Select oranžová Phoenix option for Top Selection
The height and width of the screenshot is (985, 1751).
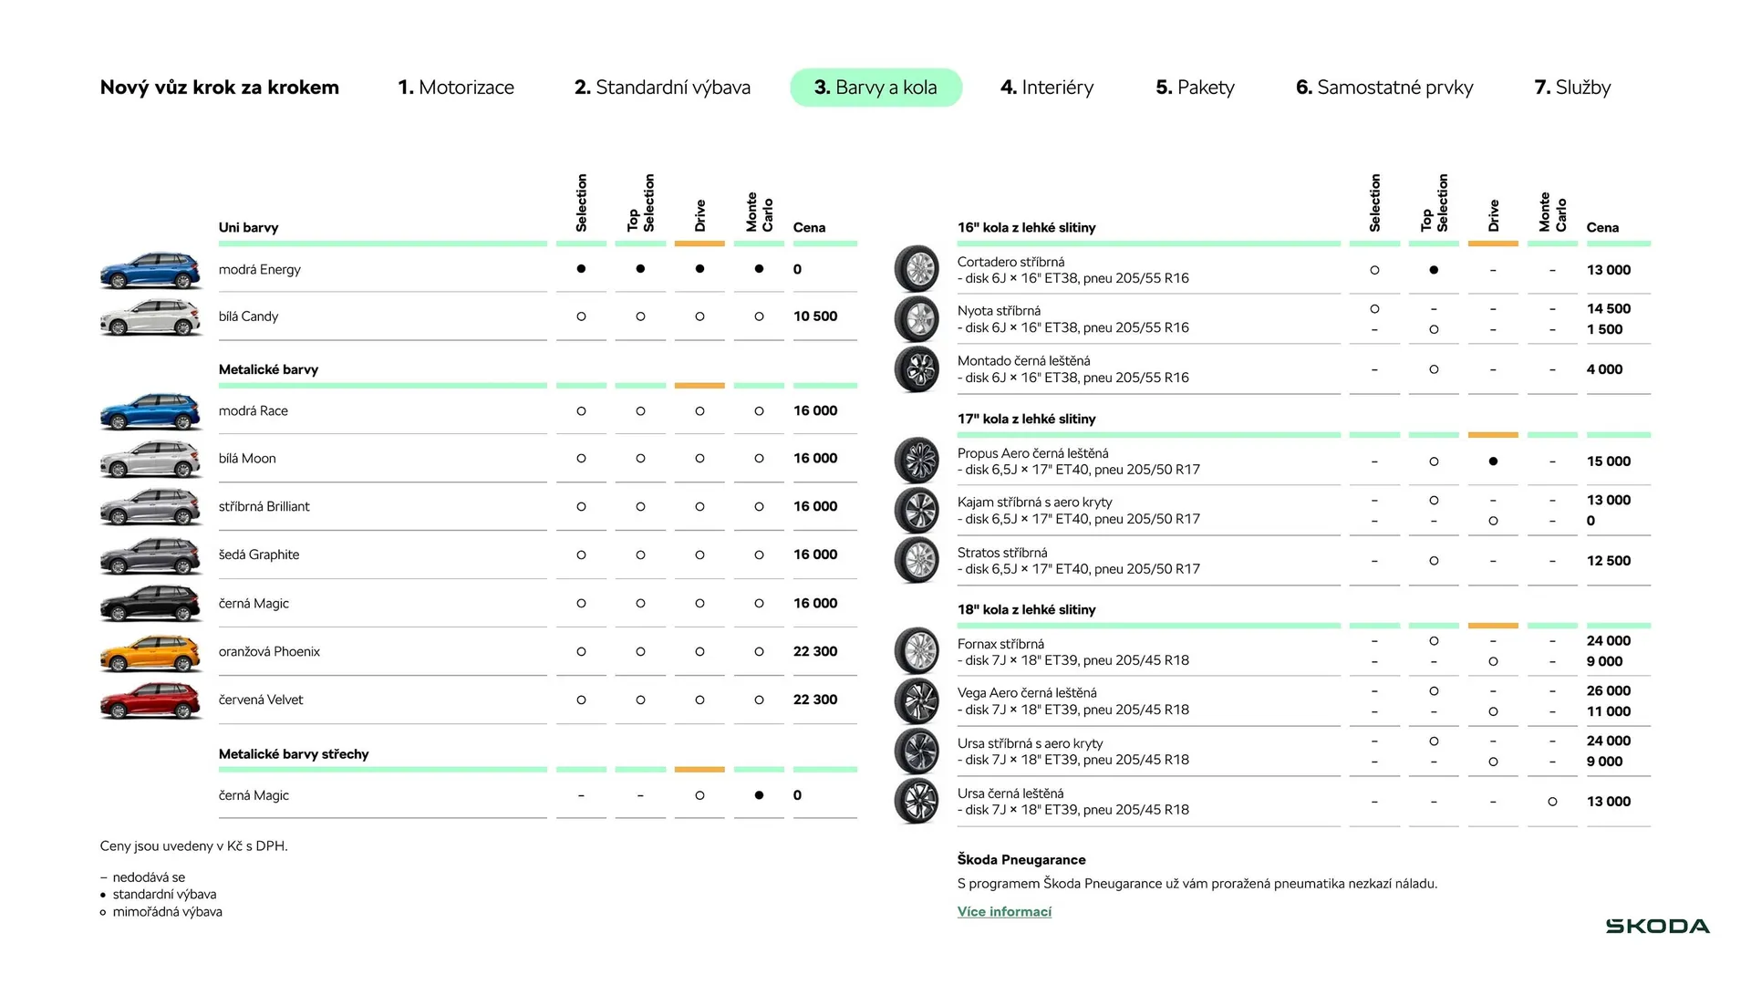[640, 651]
